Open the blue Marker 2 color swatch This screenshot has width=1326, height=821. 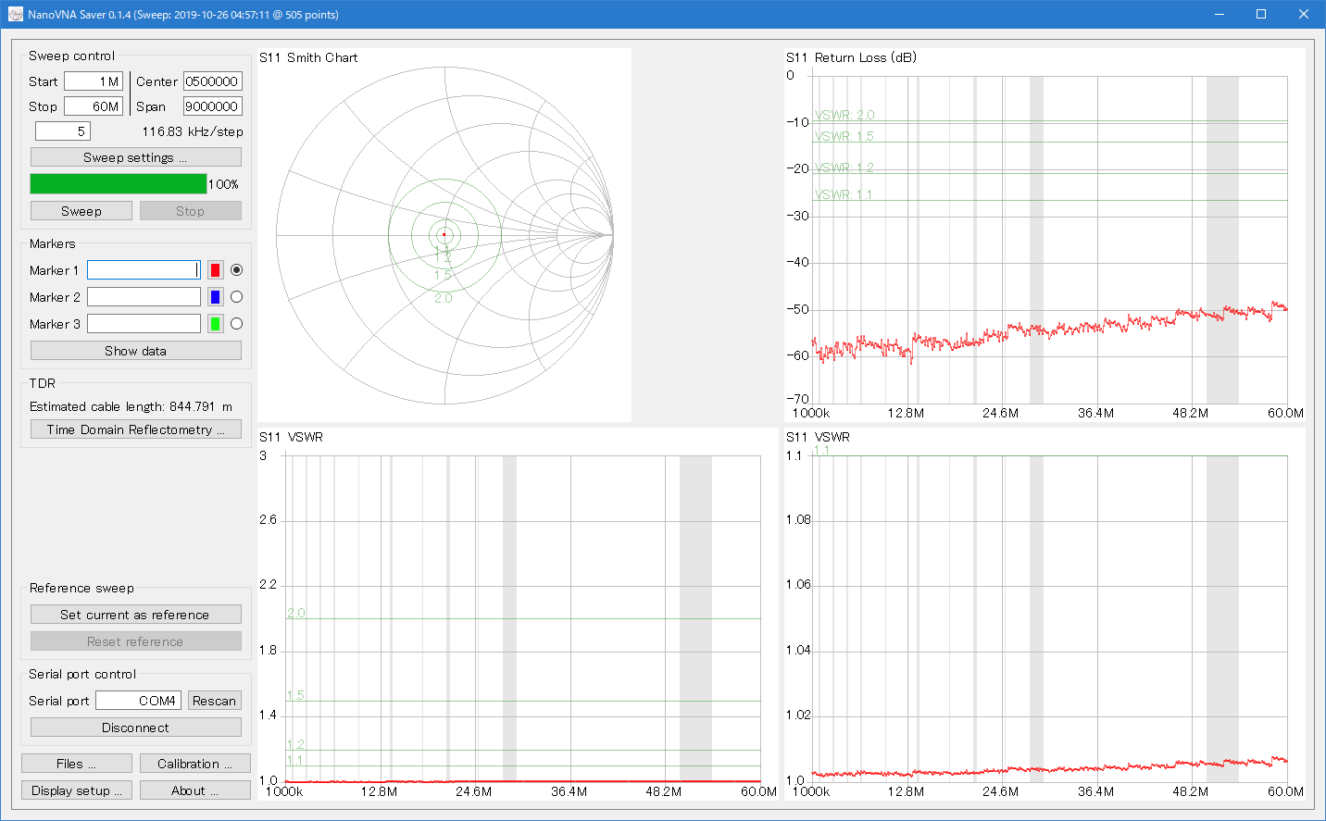[x=215, y=297]
